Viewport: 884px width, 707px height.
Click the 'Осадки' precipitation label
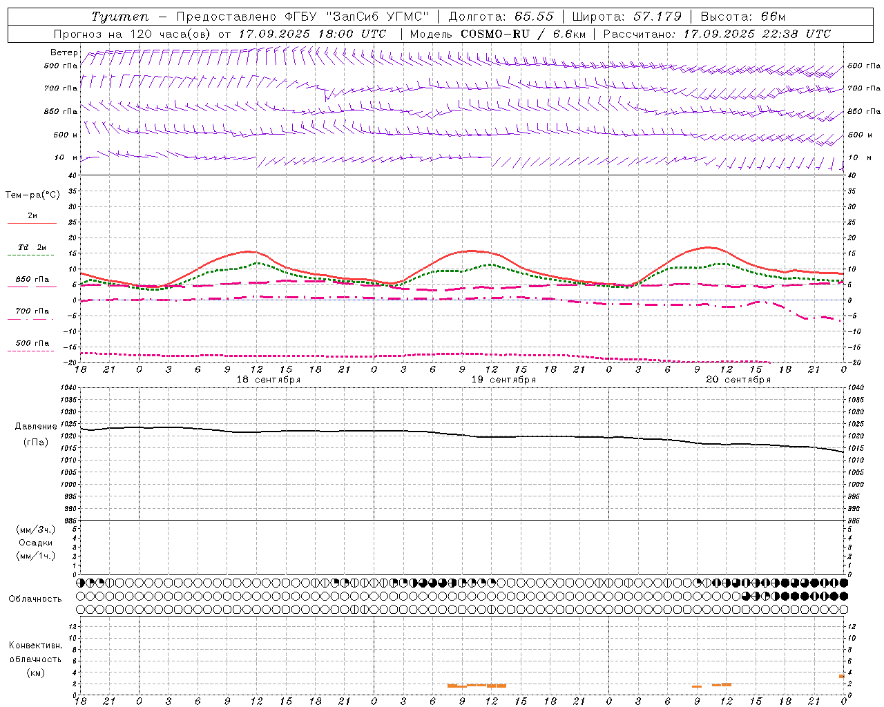click(x=36, y=543)
